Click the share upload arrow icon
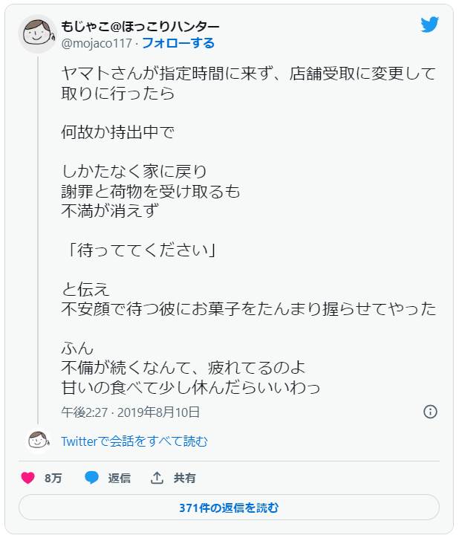This screenshot has width=459, height=538. pos(157,478)
